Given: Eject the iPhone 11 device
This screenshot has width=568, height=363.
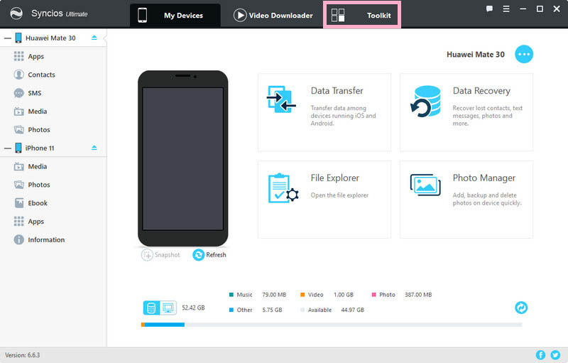Looking at the screenshot, I should 94,148.
